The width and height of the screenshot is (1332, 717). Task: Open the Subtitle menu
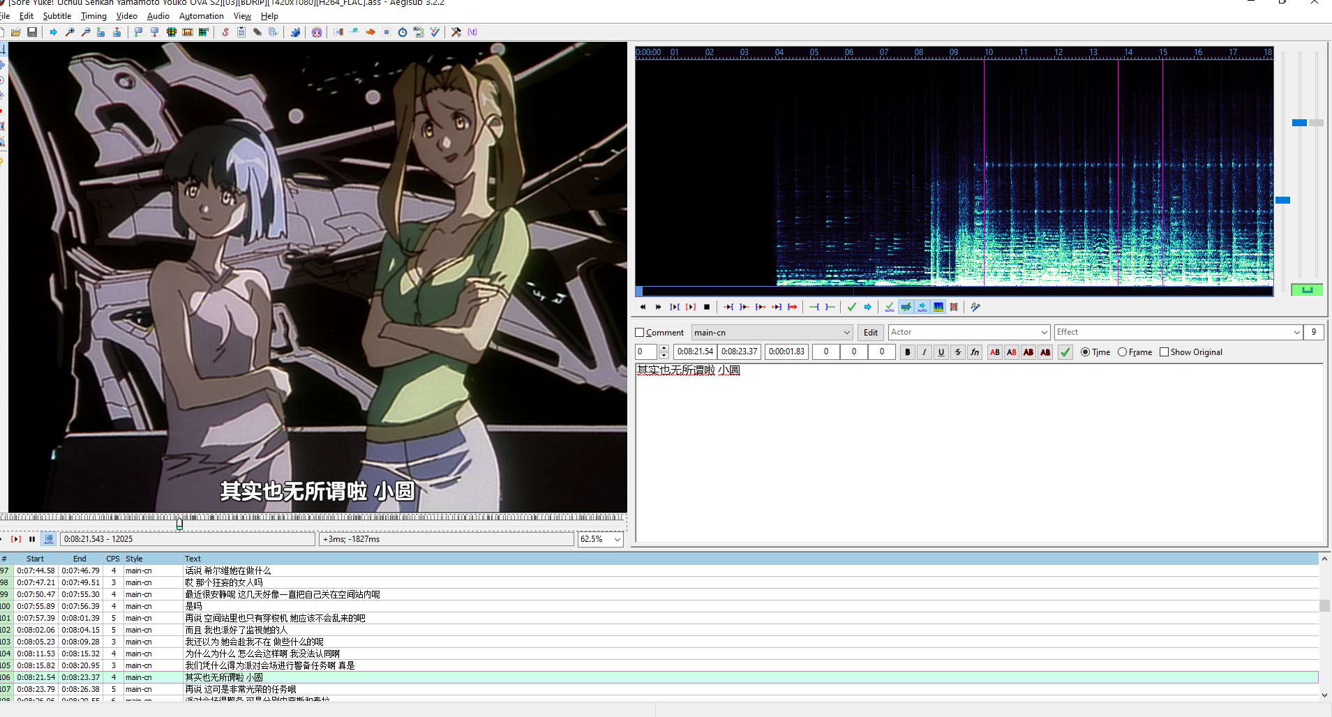click(57, 16)
